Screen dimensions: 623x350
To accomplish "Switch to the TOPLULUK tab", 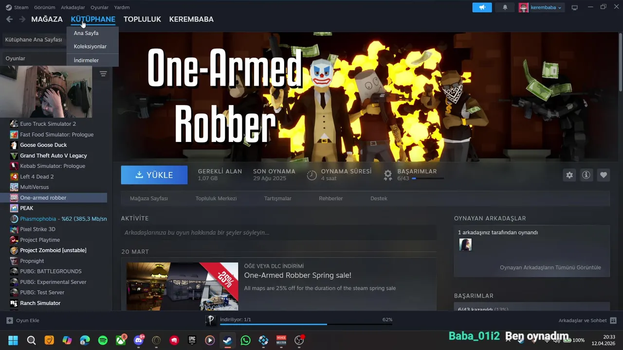I will (142, 19).
